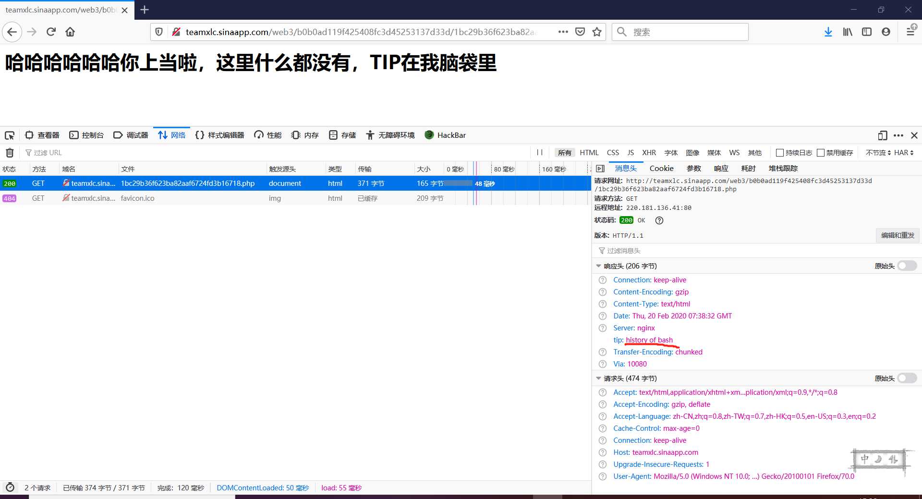The width and height of the screenshot is (922, 499).
Task: Clear network log with trash icon
Action: 10,153
